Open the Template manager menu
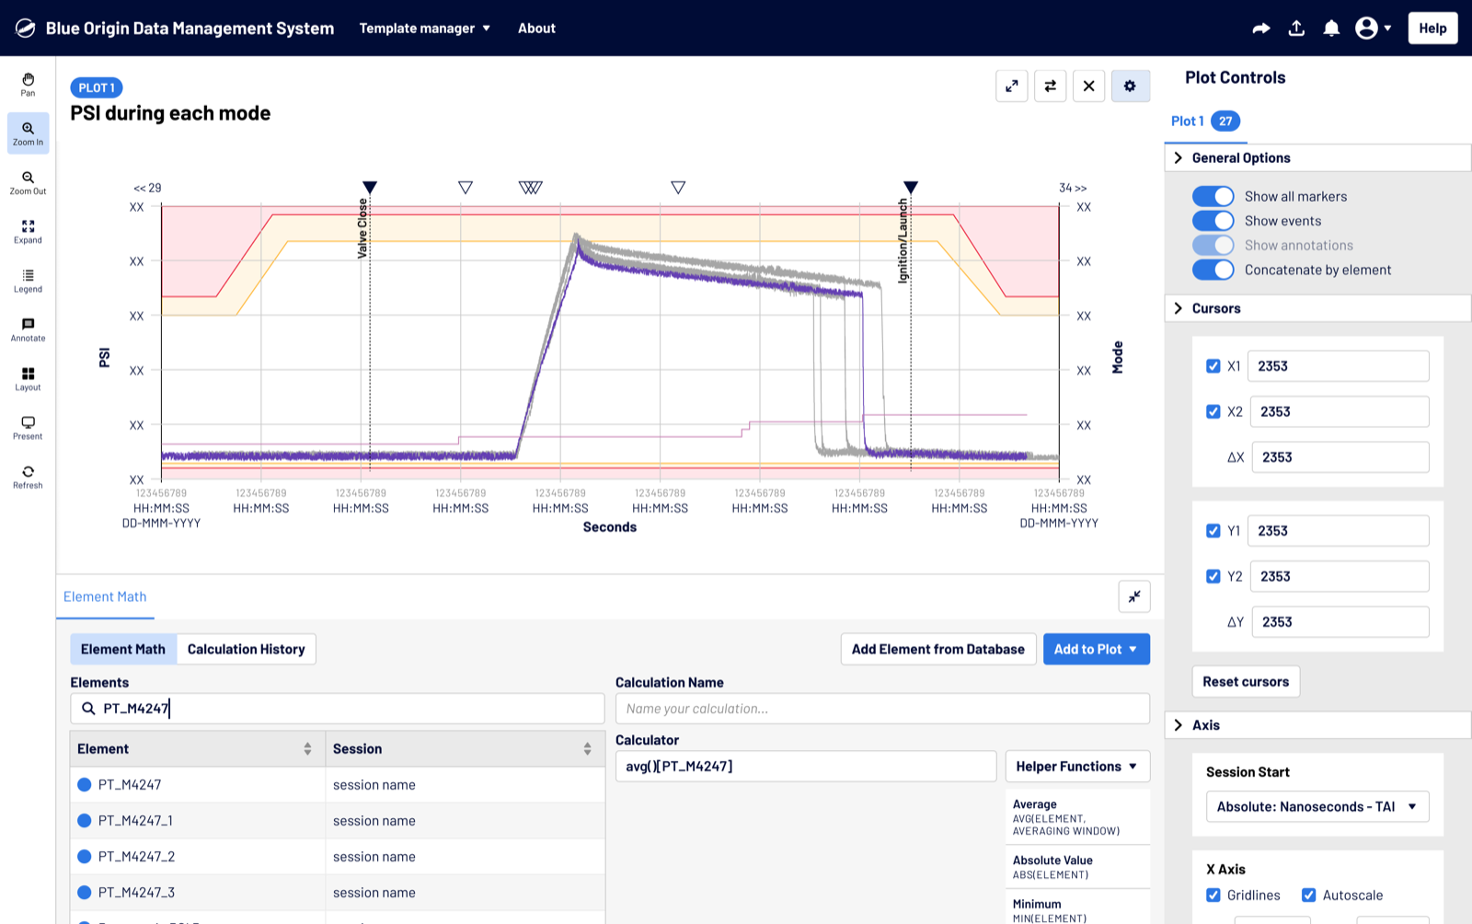Viewport: 1472px width, 924px height. [x=424, y=29]
